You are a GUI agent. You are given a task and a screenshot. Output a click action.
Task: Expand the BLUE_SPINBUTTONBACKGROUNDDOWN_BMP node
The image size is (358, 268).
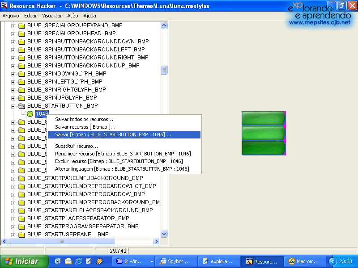pyautogui.click(x=13, y=42)
